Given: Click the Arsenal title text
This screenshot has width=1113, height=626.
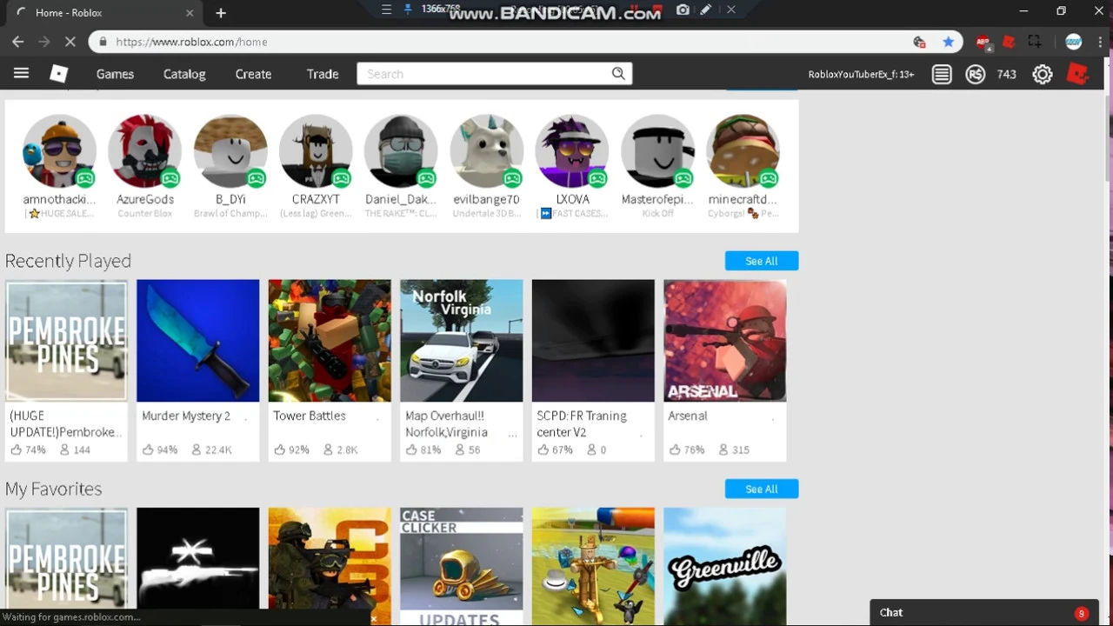Looking at the screenshot, I should click(x=688, y=416).
